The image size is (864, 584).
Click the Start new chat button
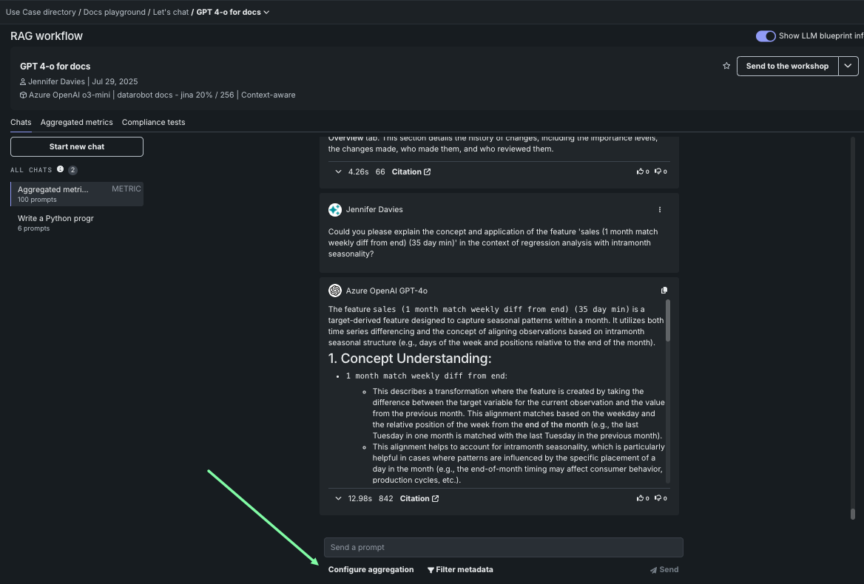tap(77, 146)
